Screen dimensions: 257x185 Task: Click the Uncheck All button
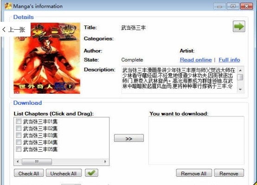click(64, 173)
